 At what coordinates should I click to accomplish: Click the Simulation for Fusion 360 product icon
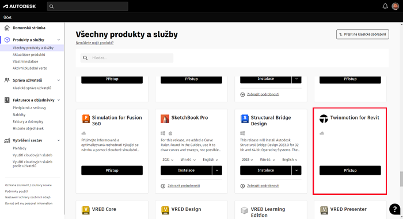(86, 118)
